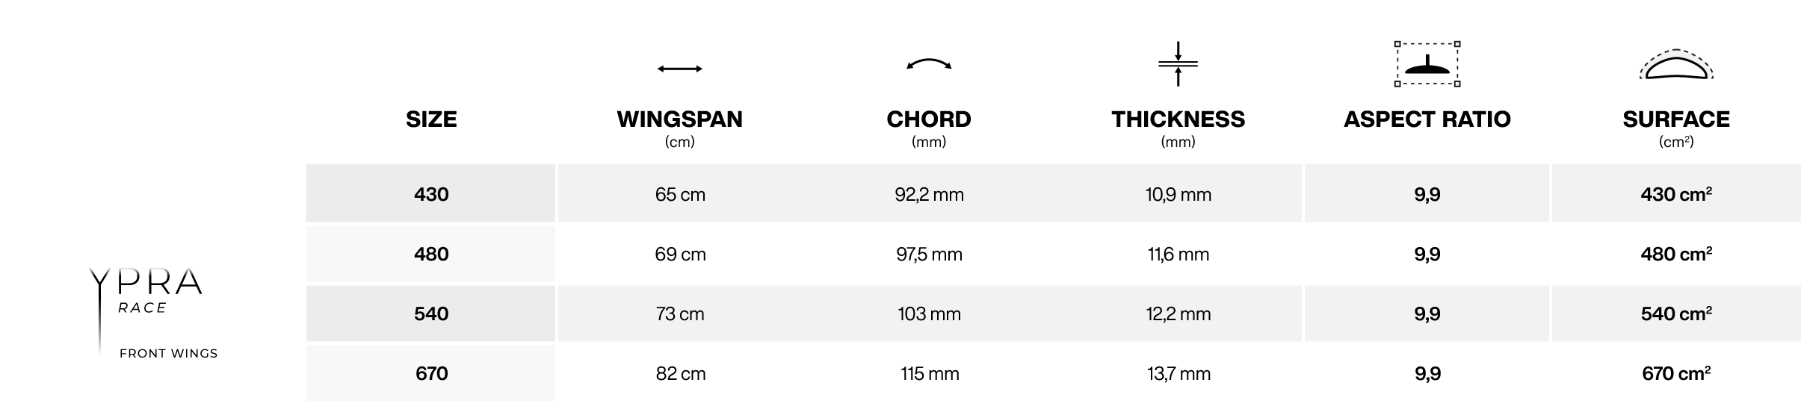Click the aspect ratio wing icon
This screenshot has width=1801, height=418.
(x=1427, y=64)
